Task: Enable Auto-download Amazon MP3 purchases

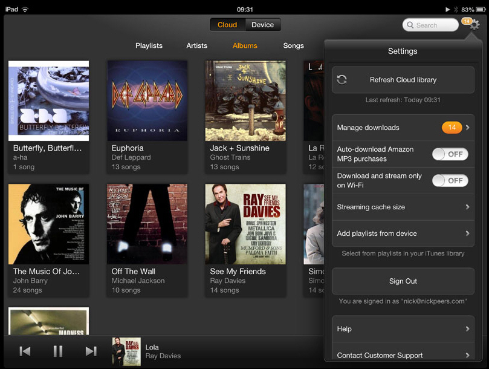Action: (x=450, y=154)
